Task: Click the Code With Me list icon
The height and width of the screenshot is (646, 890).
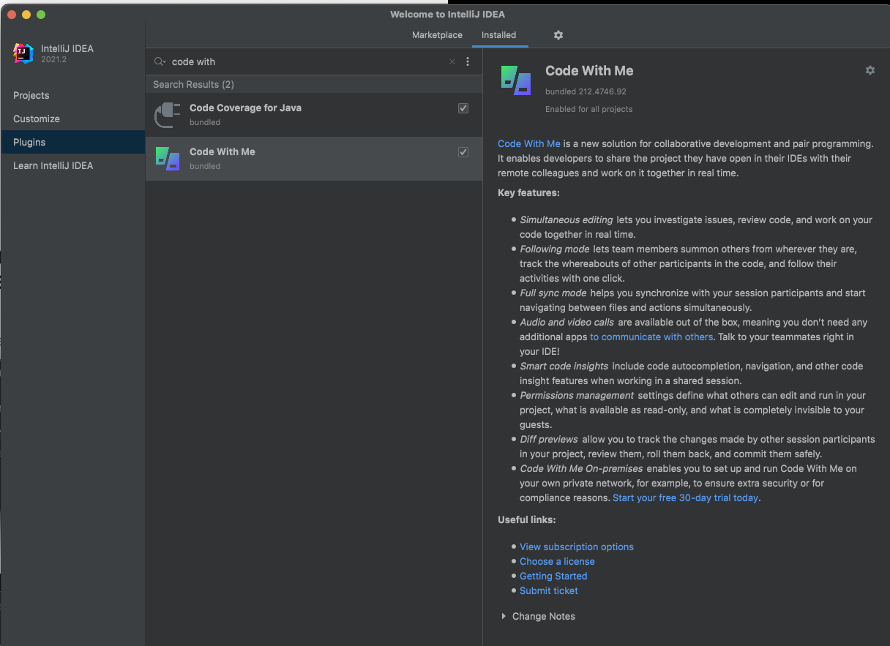Action: click(x=168, y=159)
